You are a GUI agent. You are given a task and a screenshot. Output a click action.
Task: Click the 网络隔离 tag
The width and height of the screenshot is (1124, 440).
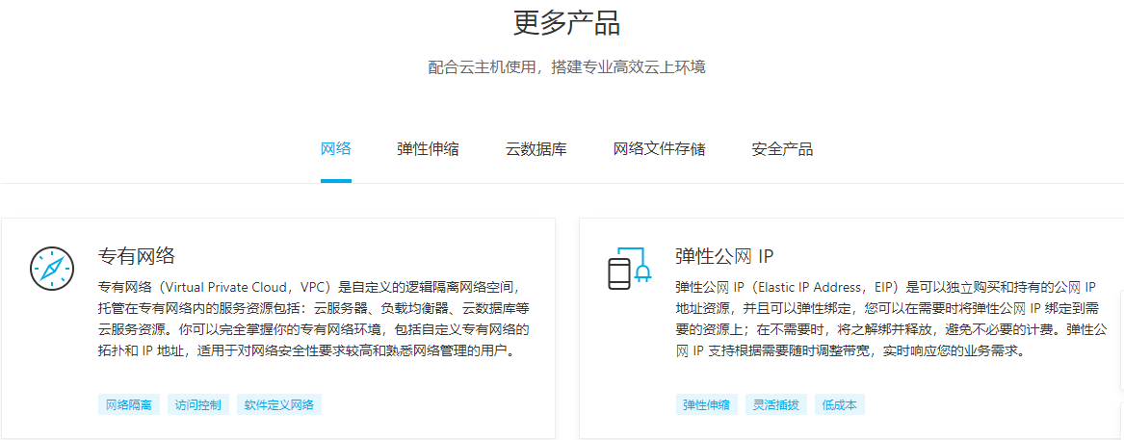[x=129, y=405]
